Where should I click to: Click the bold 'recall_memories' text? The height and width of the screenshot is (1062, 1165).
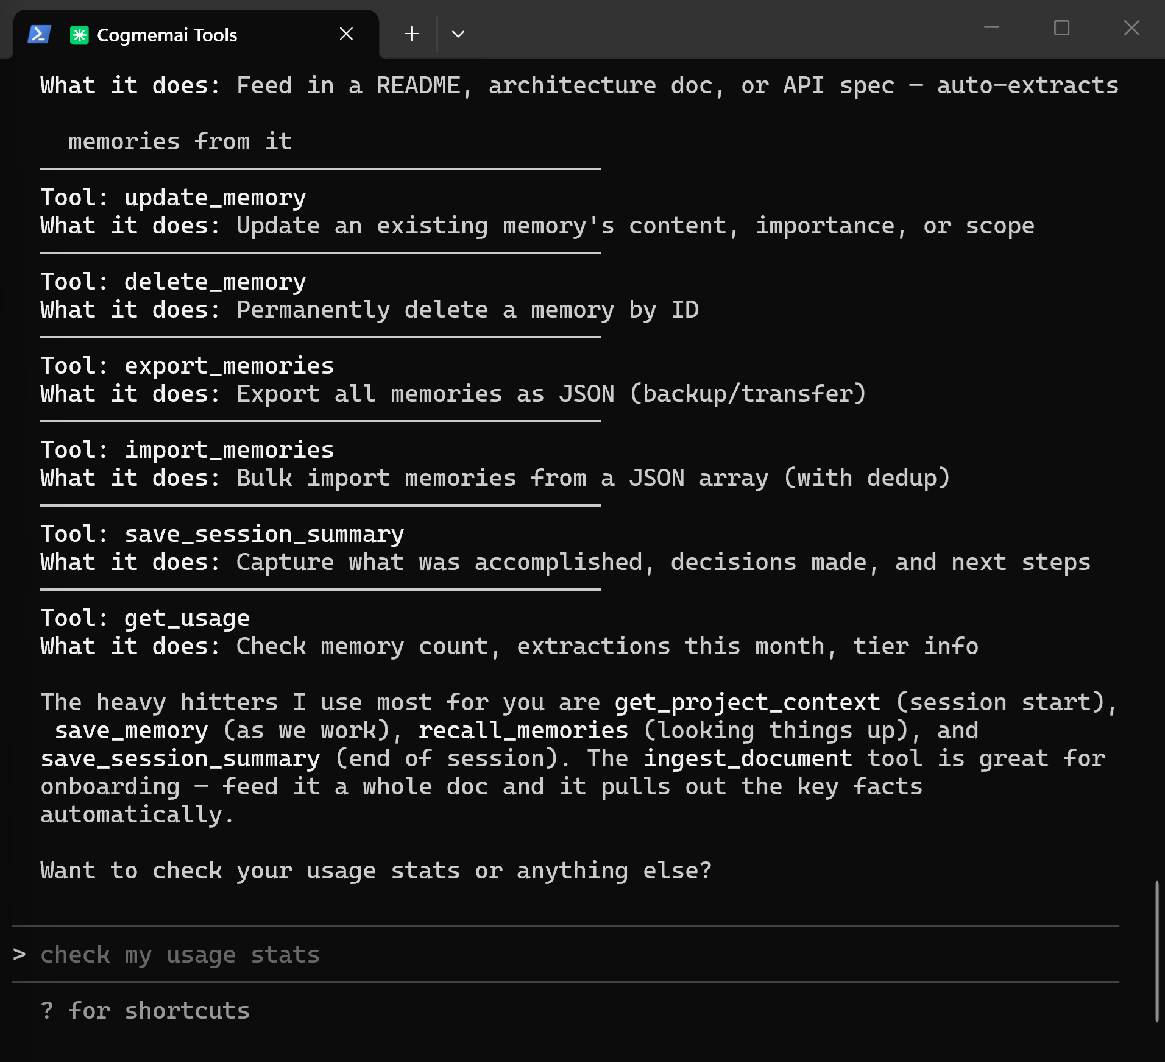pyautogui.click(x=523, y=730)
